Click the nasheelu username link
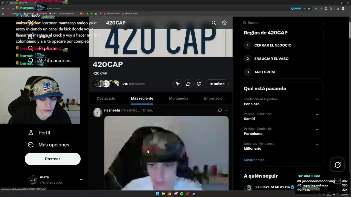This screenshot has height=197, width=351. pos(112,110)
